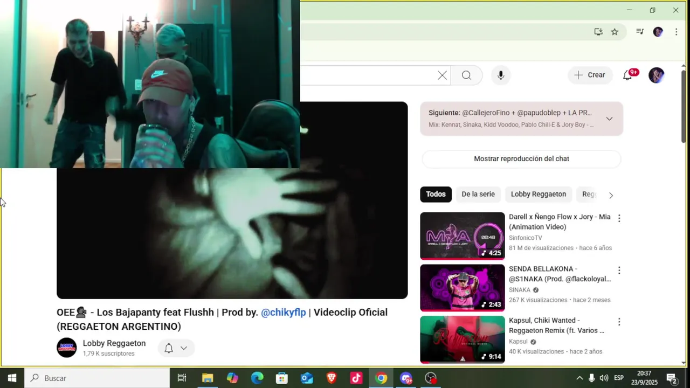Start voice search with microphone icon

[x=501, y=75]
